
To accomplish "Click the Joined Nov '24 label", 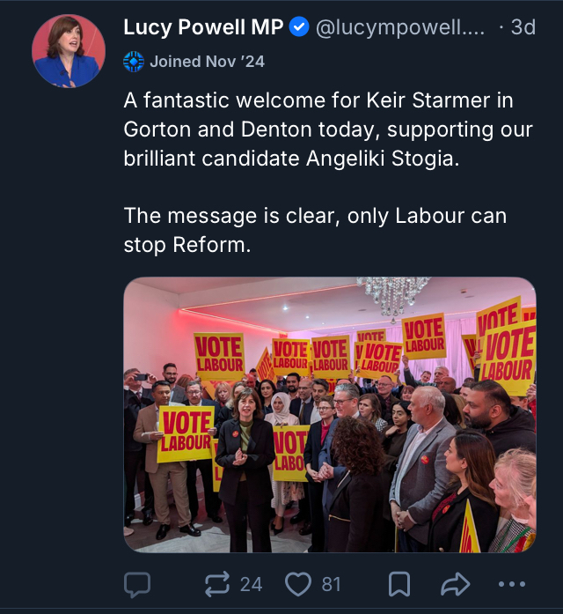I will 207,62.
